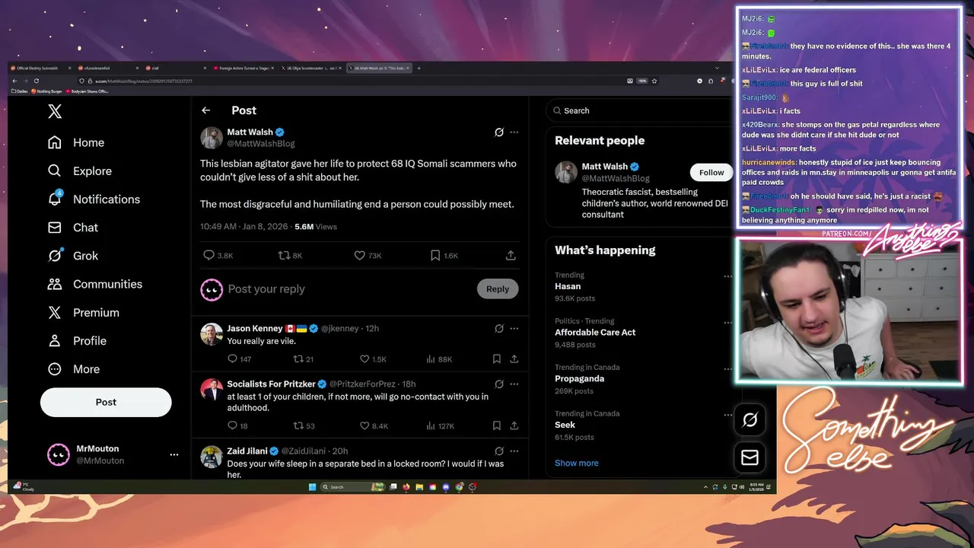Open Socialists For Pritzker profile name
The image size is (974, 548).
pyautogui.click(x=271, y=384)
